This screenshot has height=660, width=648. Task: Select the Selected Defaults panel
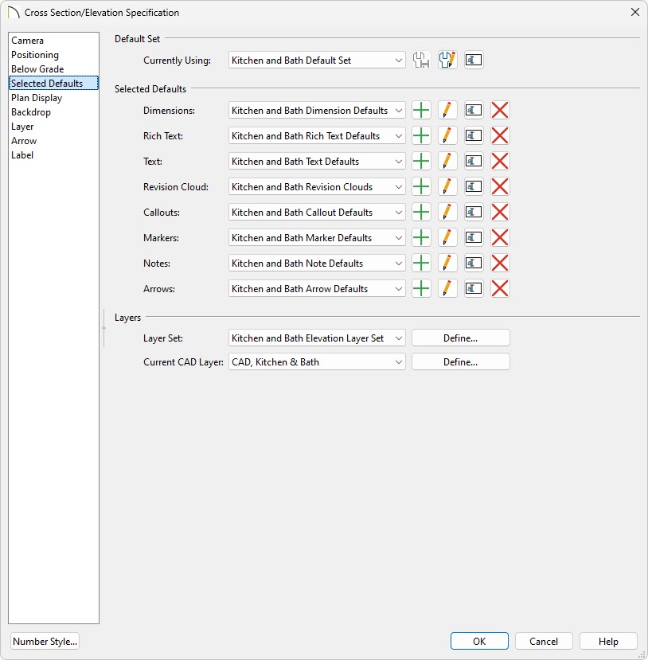tap(53, 84)
